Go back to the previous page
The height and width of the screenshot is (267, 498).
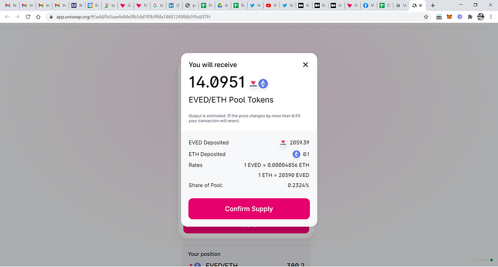click(x=7, y=17)
